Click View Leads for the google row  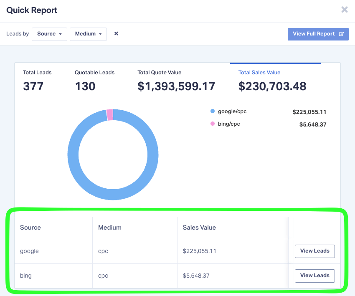[314, 251]
